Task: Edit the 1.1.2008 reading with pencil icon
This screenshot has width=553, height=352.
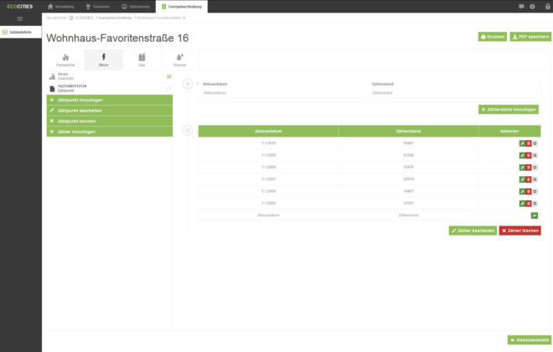Action: click(x=522, y=168)
